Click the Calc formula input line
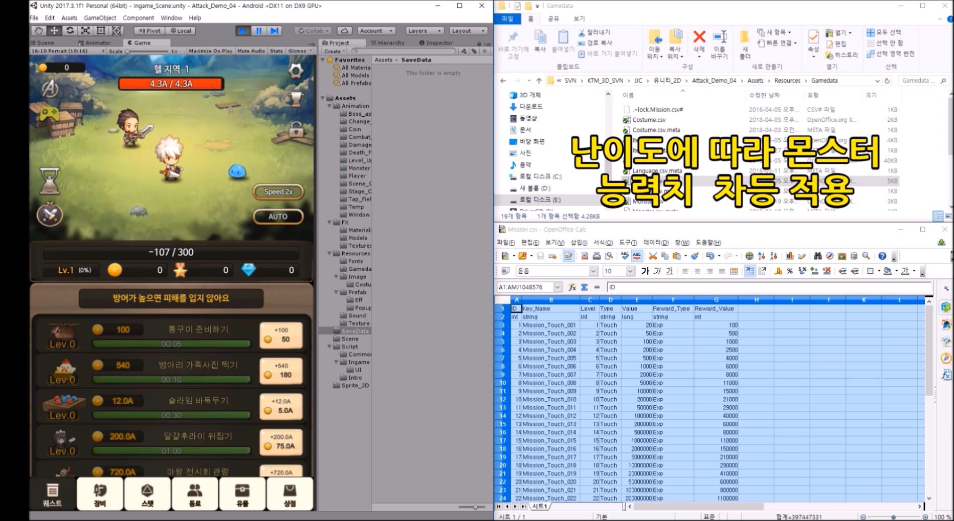 (770, 287)
